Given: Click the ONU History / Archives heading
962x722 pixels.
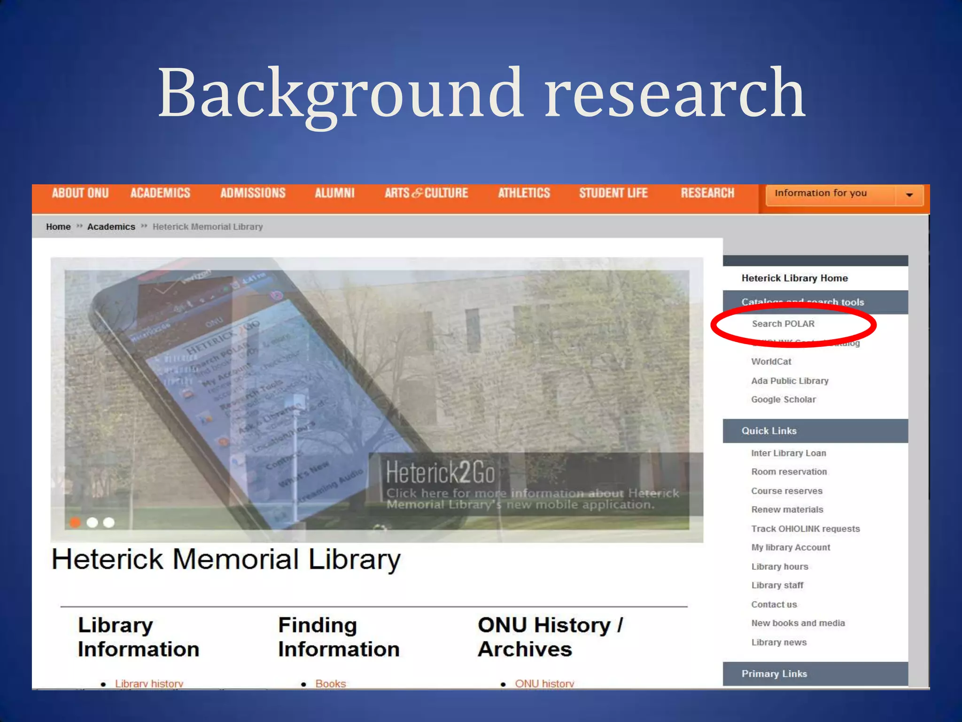Looking at the screenshot, I should 551,637.
